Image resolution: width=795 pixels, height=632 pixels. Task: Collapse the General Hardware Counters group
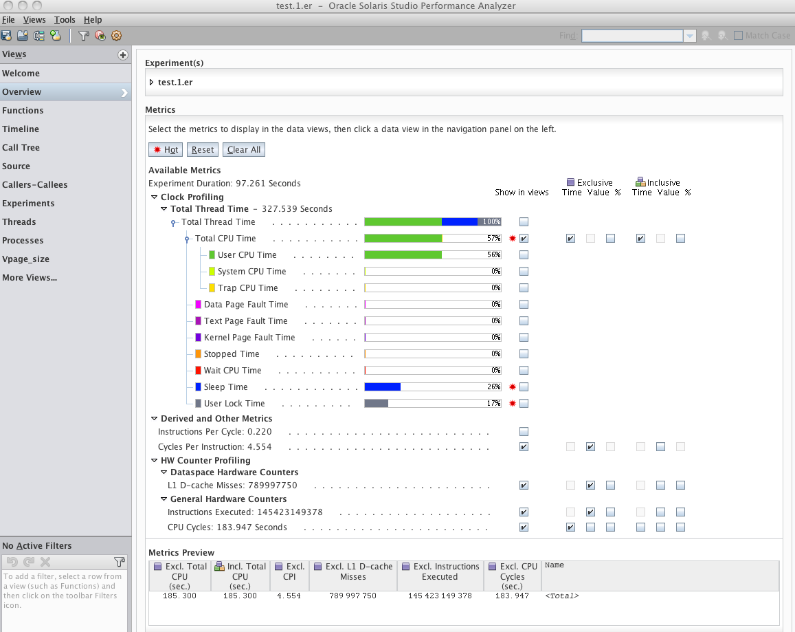pos(164,499)
